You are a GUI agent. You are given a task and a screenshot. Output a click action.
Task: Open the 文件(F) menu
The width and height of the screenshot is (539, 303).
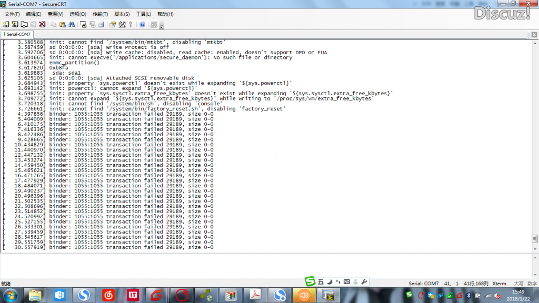12,14
